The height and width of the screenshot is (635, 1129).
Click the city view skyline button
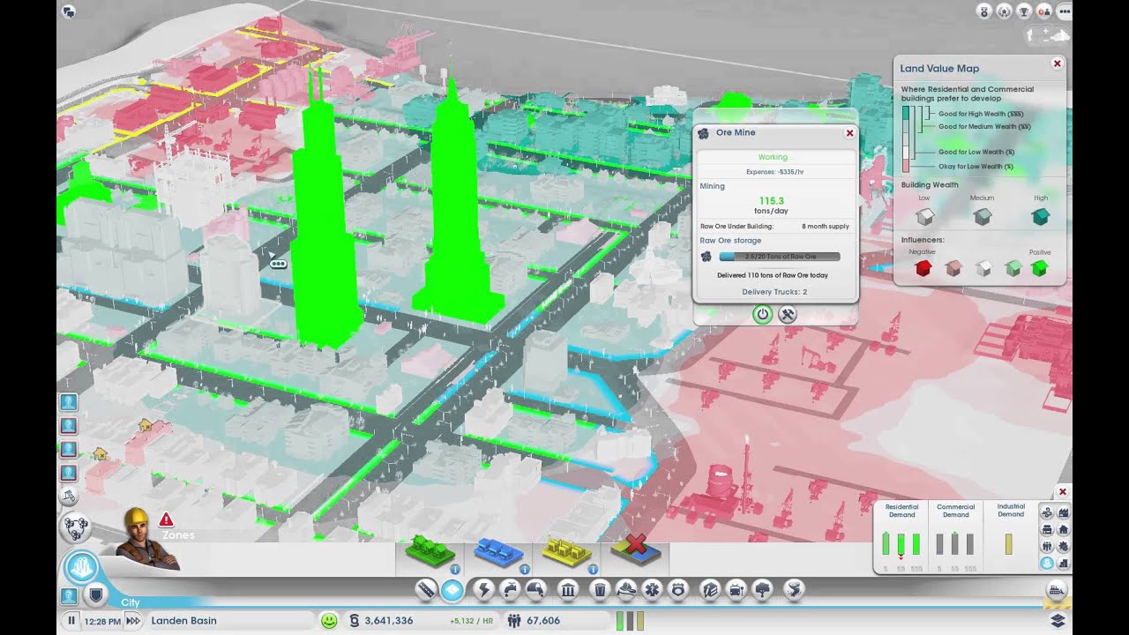82,566
